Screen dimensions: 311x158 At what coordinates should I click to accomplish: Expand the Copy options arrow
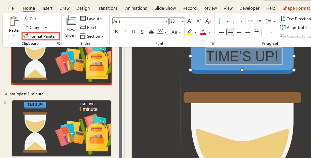tap(46, 27)
